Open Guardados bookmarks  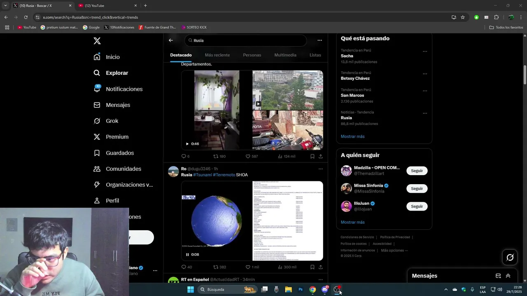pyautogui.click(x=114, y=153)
